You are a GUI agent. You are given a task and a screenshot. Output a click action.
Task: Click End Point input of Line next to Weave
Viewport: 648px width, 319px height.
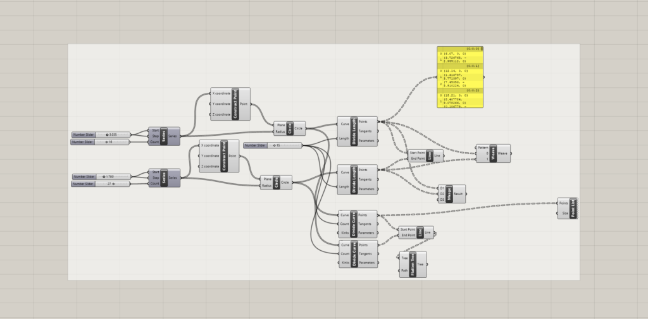[x=418, y=159]
